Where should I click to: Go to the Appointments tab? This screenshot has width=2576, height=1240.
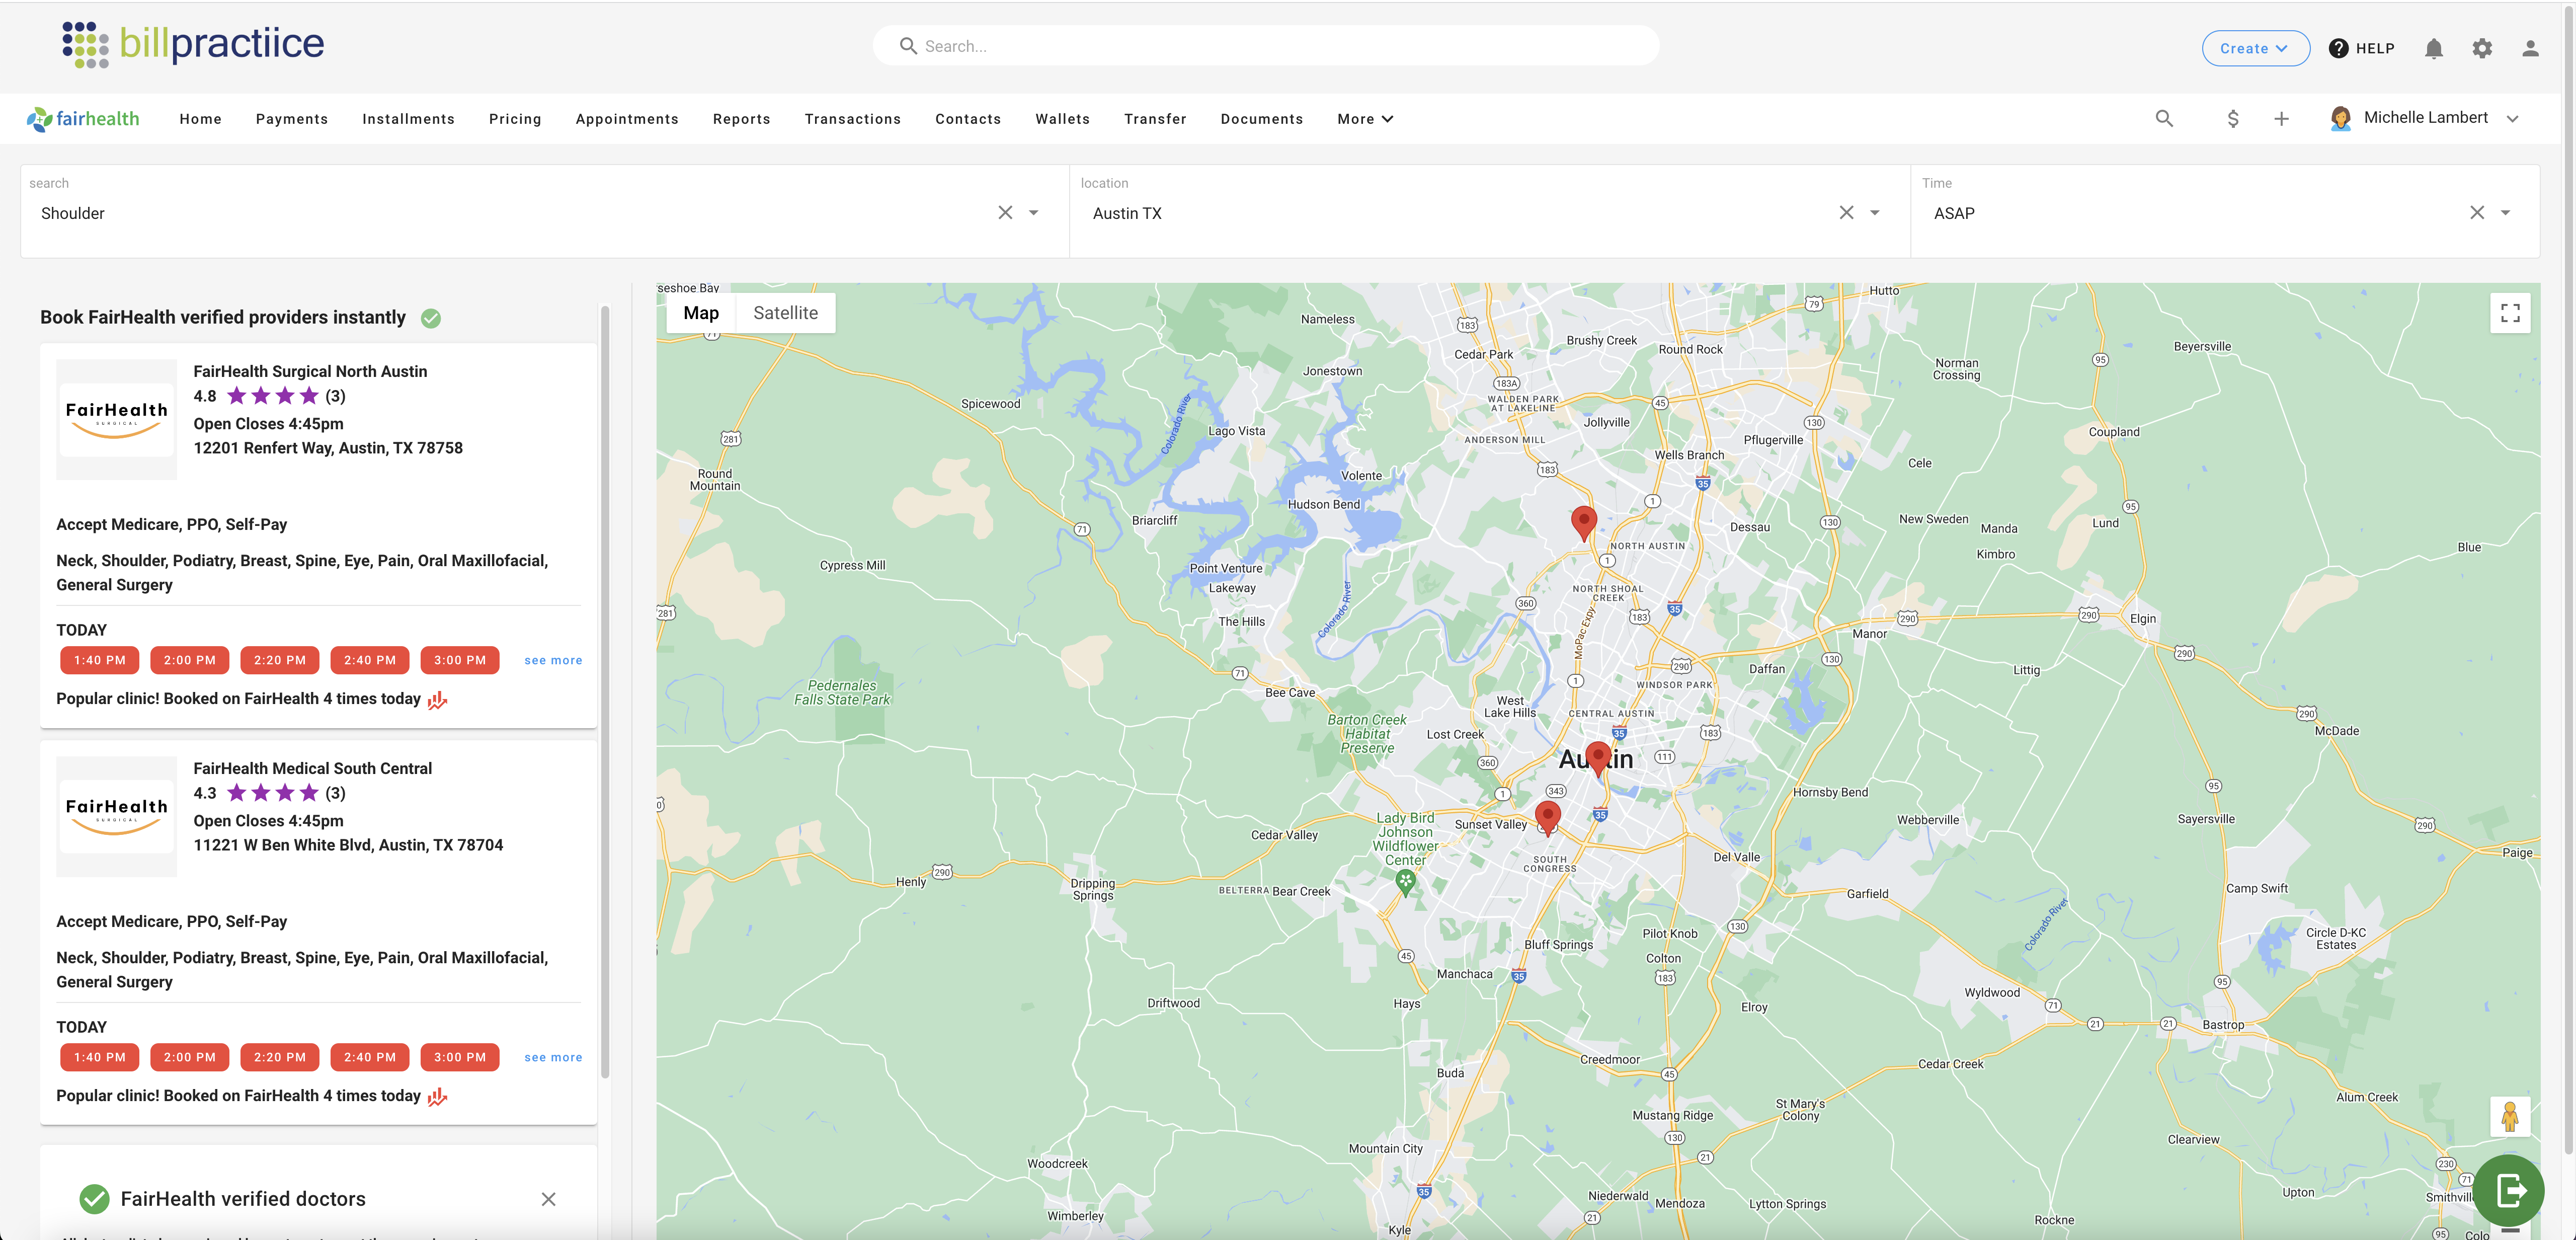pyautogui.click(x=626, y=119)
